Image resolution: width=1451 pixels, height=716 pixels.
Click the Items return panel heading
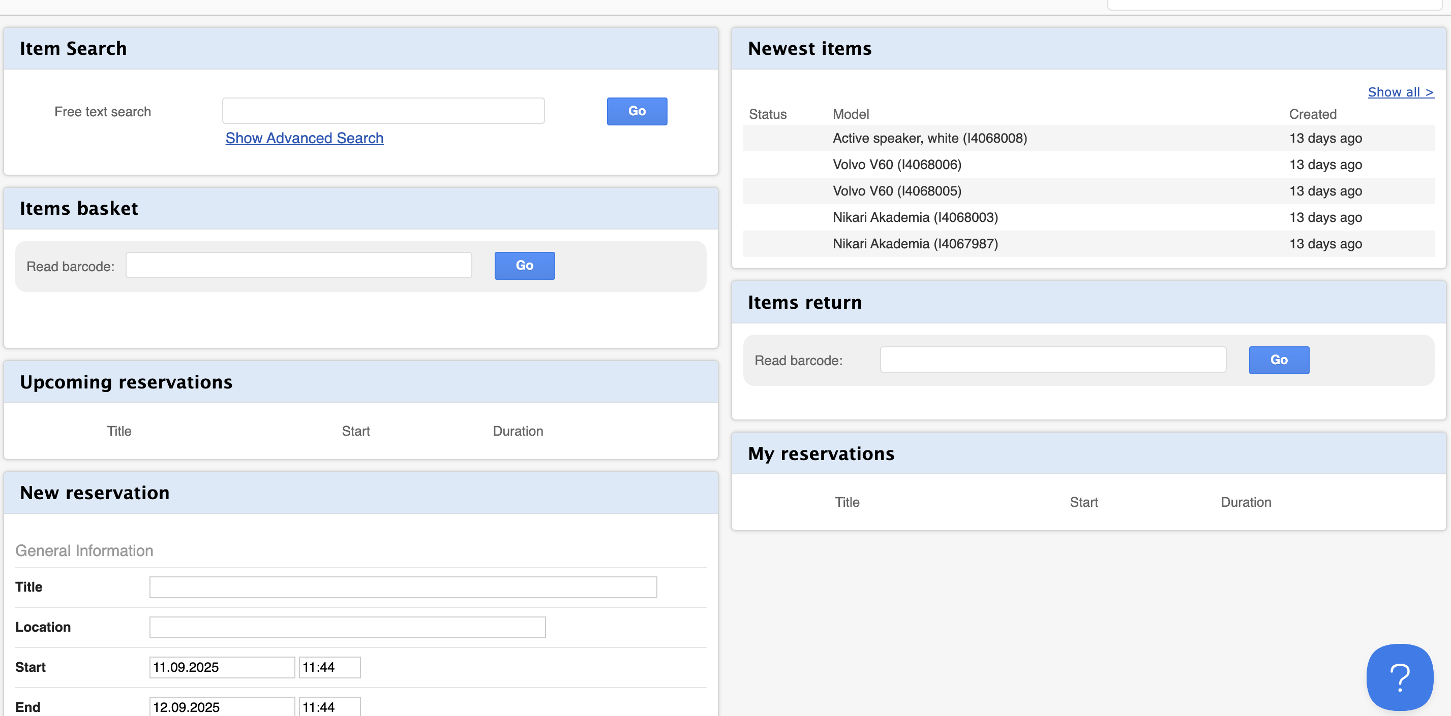pos(804,303)
